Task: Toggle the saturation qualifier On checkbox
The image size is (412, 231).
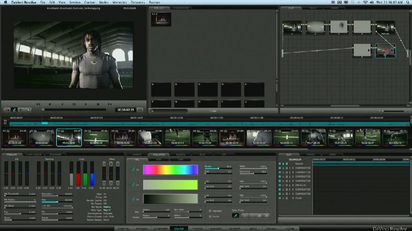Action: pos(133,185)
